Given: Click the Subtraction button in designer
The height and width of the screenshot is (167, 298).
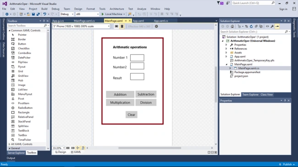Looking at the screenshot, I should coord(146,94).
